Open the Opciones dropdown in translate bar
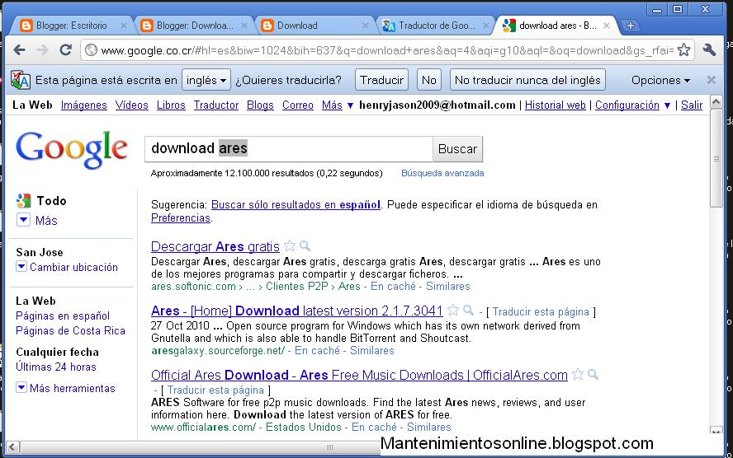This screenshot has height=458, width=733. (x=660, y=80)
